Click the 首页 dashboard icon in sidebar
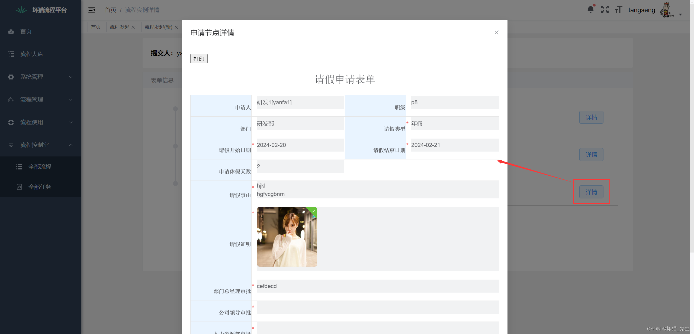This screenshot has height=334, width=694. [11, 31]
